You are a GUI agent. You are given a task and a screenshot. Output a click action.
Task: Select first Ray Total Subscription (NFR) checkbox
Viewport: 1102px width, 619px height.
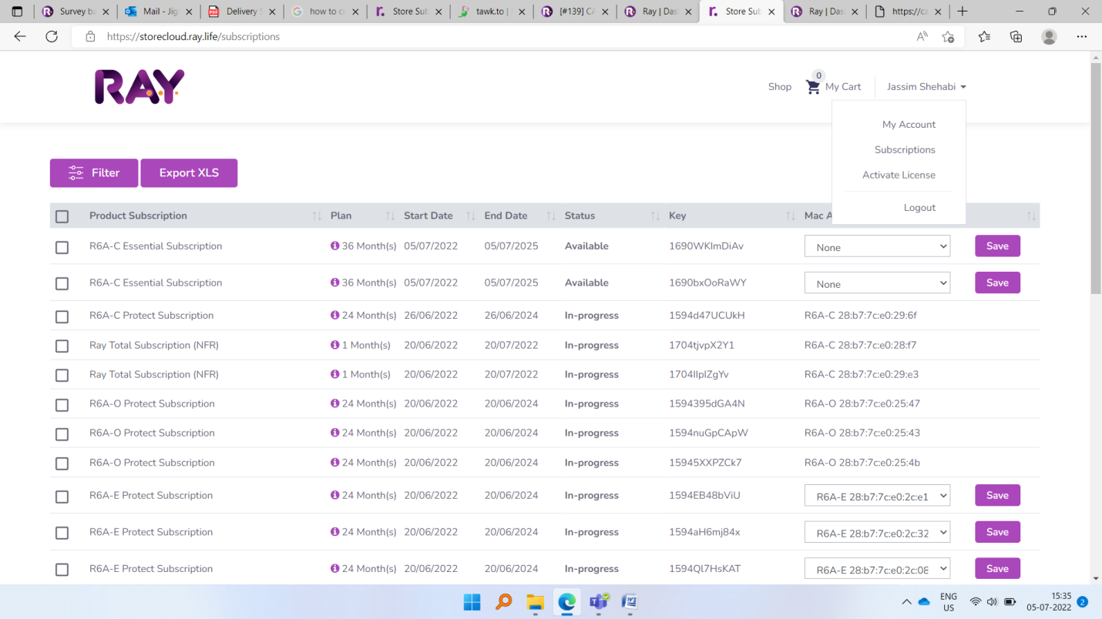[62, 346]
